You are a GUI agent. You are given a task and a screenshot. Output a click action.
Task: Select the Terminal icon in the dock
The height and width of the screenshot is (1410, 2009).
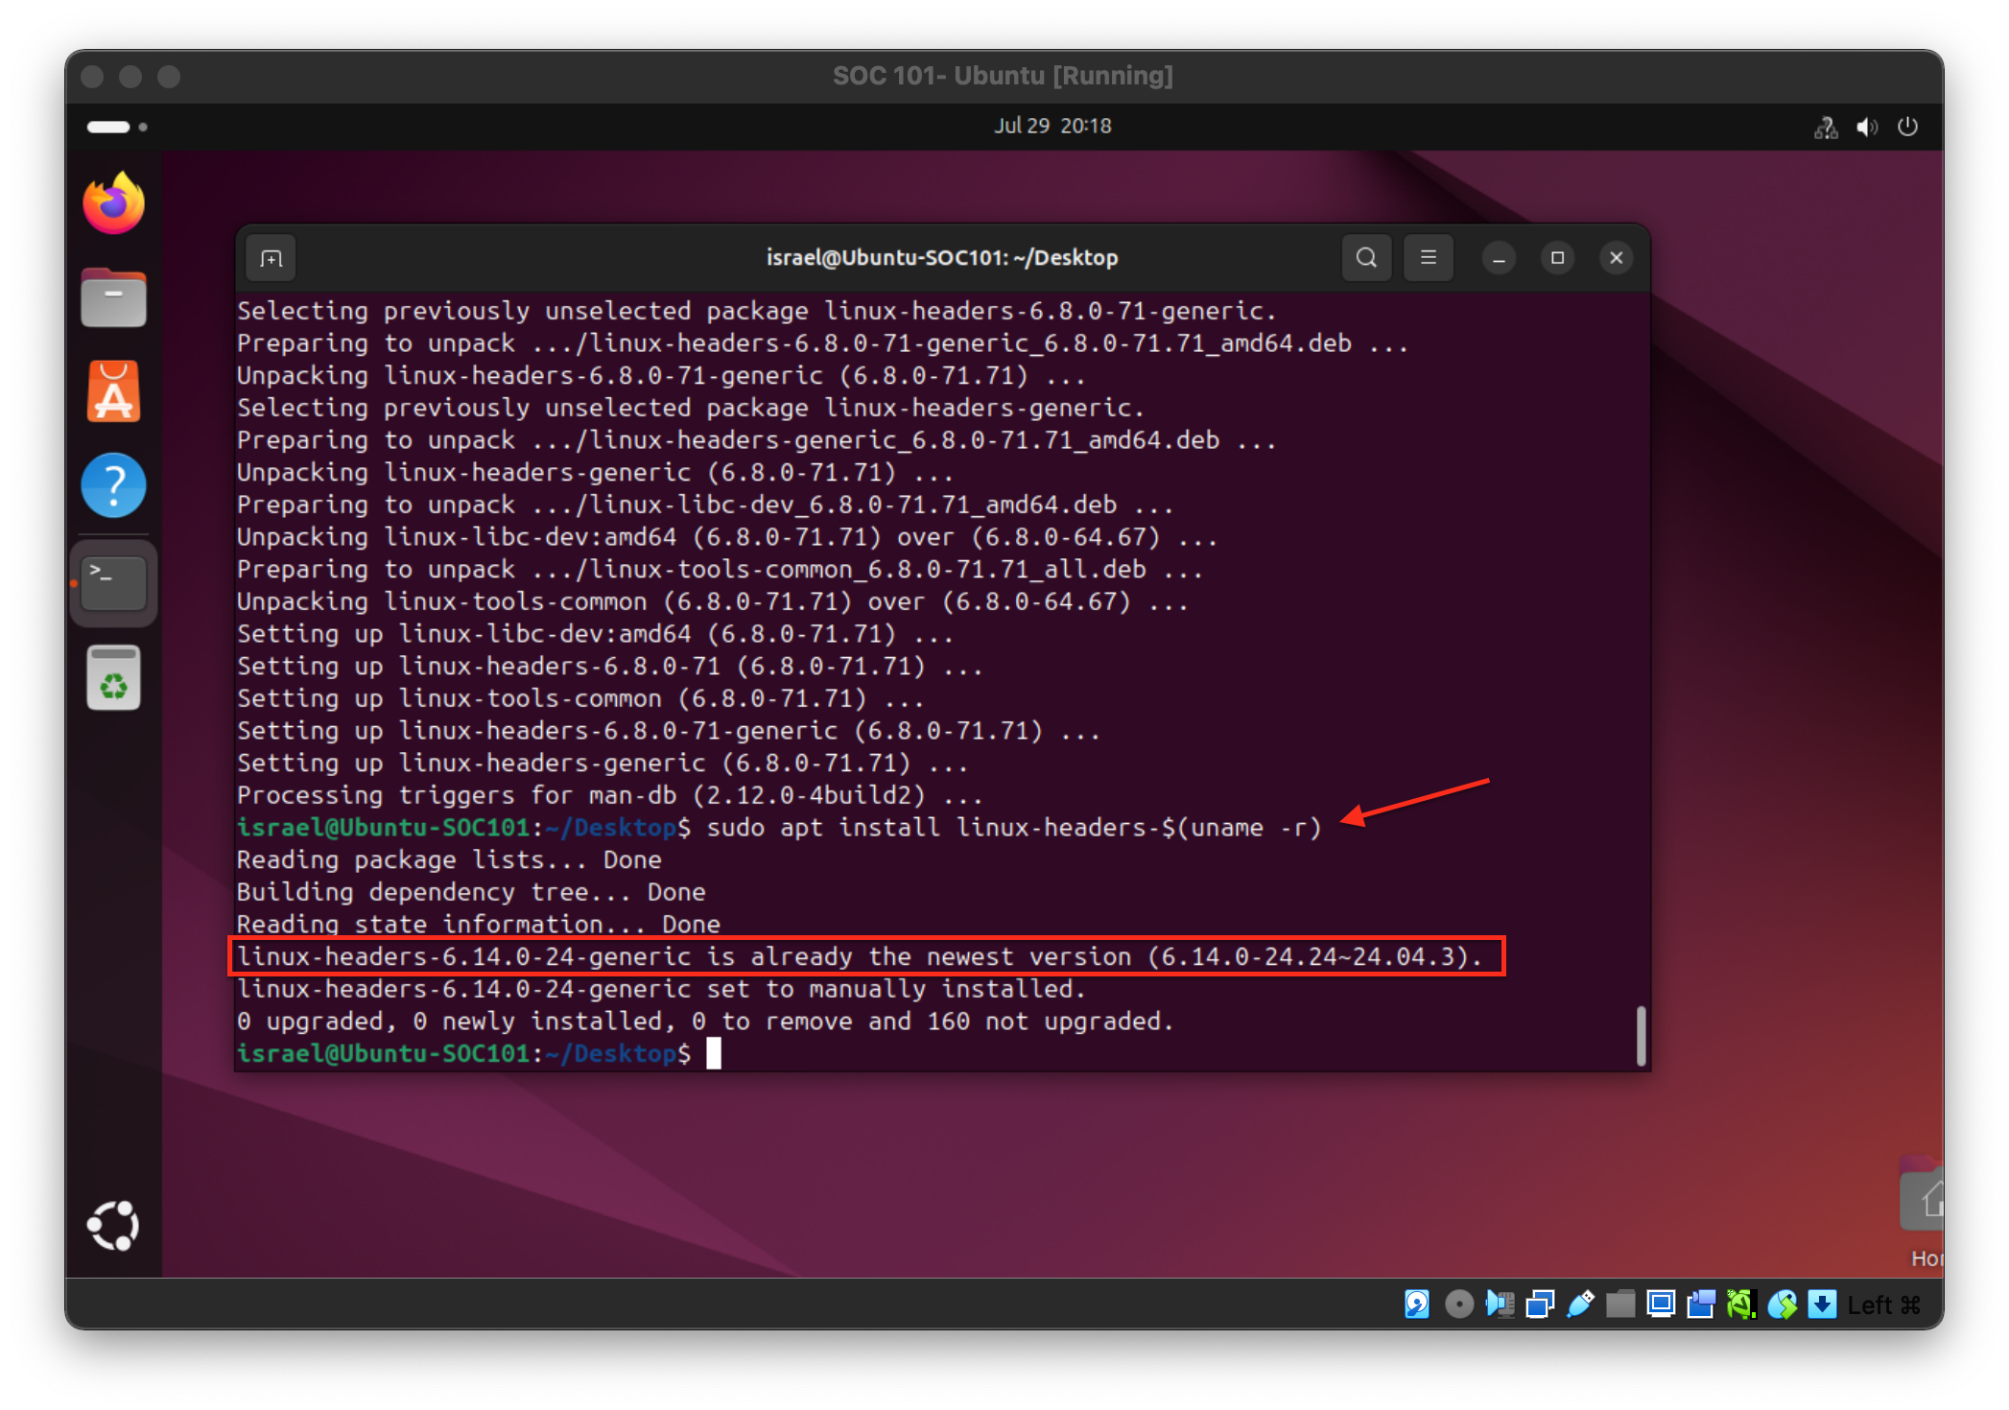[x=113, y=582]
